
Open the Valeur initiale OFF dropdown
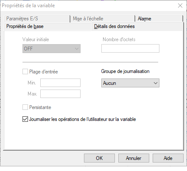tap(51, 49)
